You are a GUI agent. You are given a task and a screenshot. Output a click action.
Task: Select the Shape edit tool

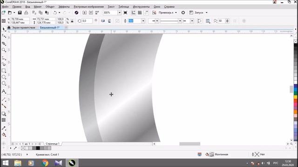pyautogui.click(x=4, y=36)
